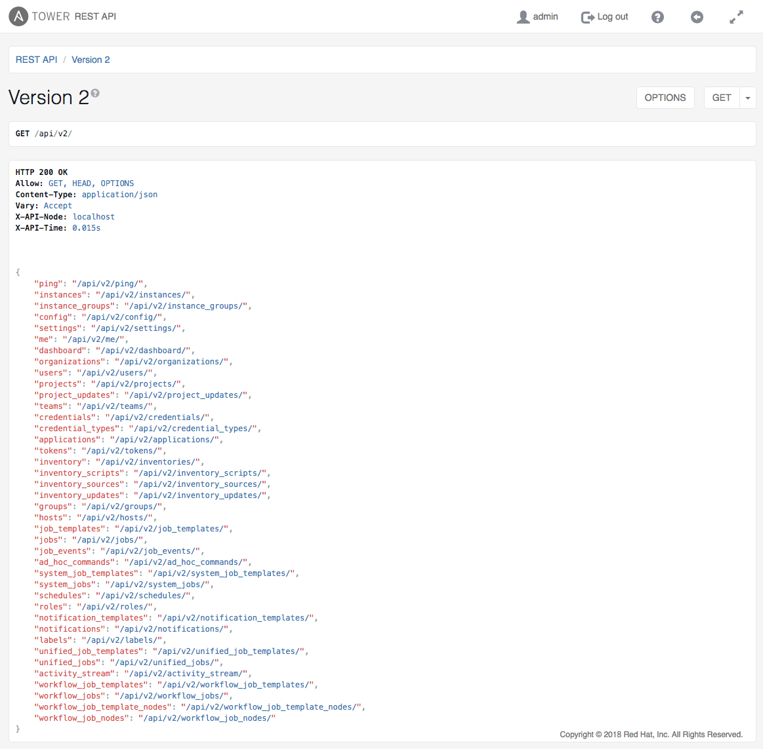
Task: Expand the GET format dropdown caret
Action: click(x=748, y=98)
